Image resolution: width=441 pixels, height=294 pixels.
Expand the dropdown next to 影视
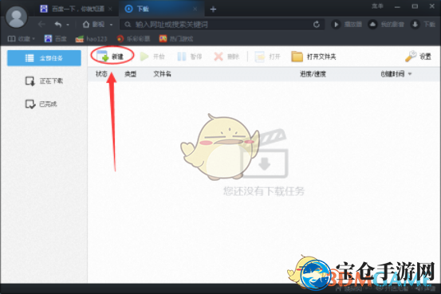(111, 25)
